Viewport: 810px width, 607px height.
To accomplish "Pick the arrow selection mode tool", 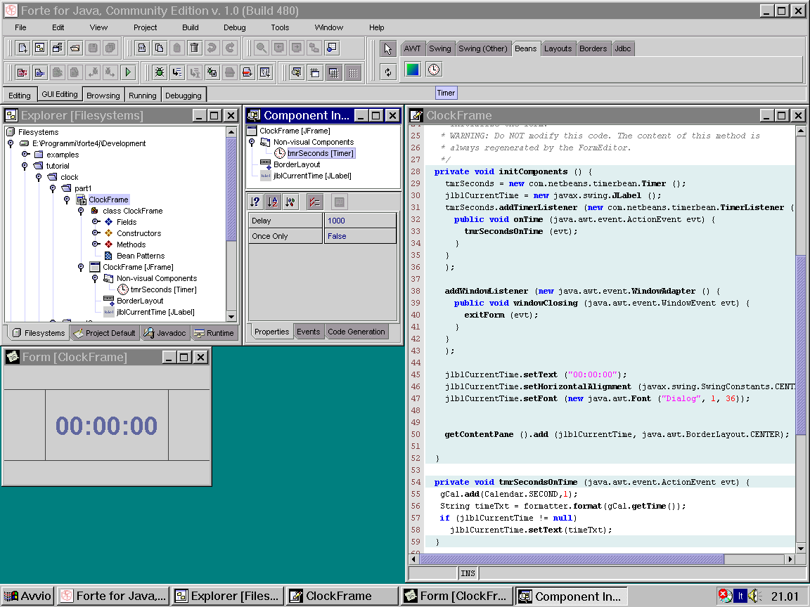I will (x=388, y=48).
